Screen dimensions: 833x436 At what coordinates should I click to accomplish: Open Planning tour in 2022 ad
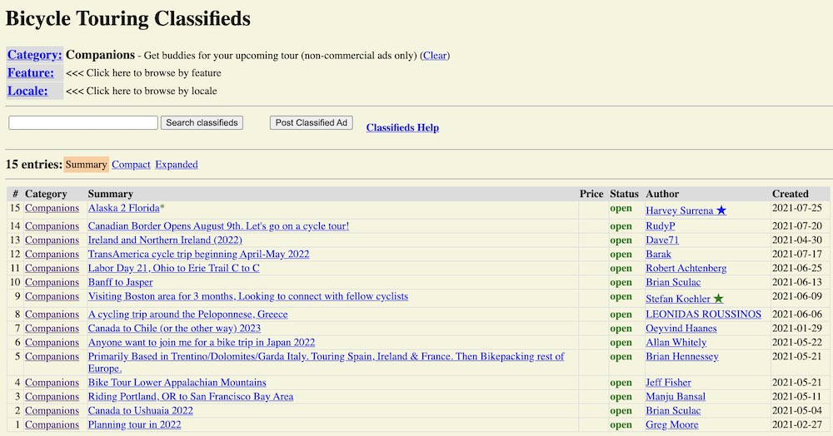point(134,424)
